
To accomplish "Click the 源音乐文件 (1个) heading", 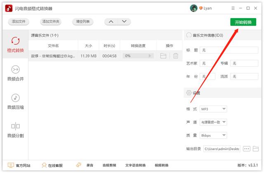I will point(45,35).
